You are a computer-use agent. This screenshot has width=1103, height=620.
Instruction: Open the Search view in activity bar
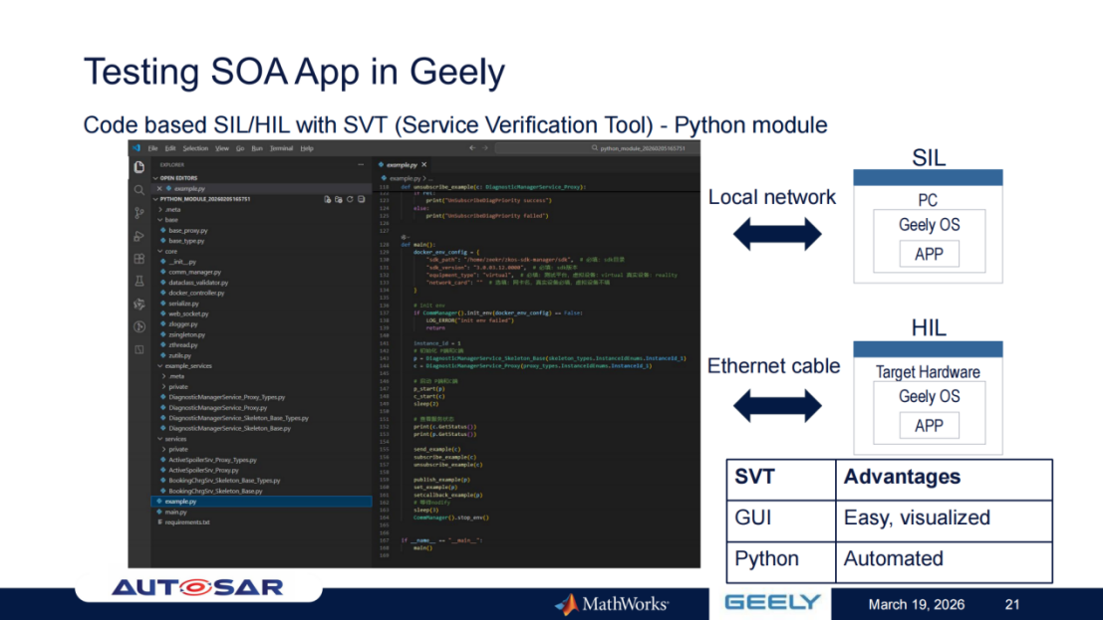[139, 189]
